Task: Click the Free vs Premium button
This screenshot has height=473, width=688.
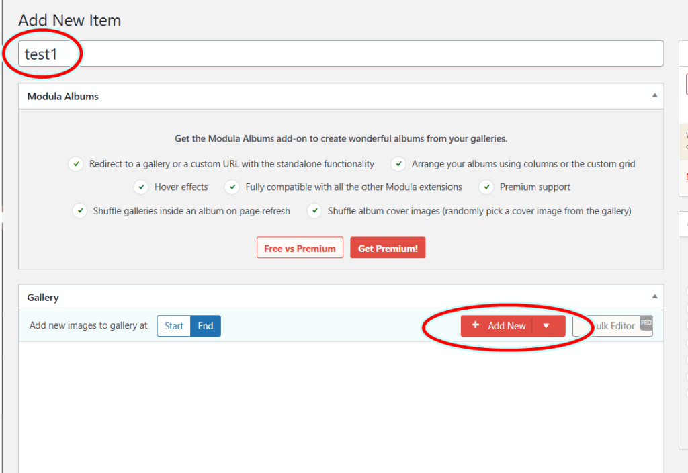Action: (300, 248)
